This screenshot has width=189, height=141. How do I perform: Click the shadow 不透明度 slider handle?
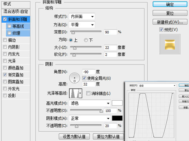(x=77, y=126)
